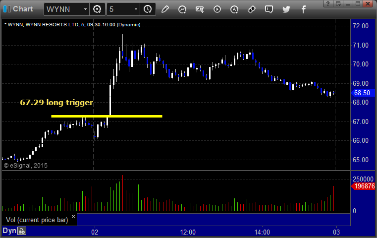377x238 pixels.
Task: Click the 67.00 price axis label
Action: click(361, 122)
